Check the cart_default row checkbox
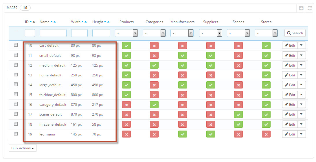 tap(16, 45)
